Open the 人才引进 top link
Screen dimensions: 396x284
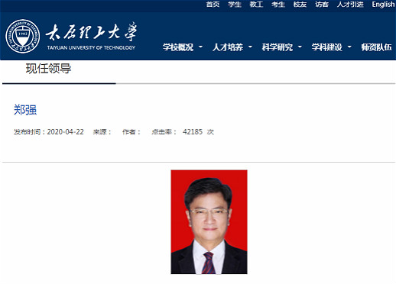[x=350, y=5]
